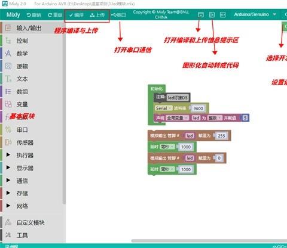Open the 传感器 sensor category icon

click(x=8, y=142)
